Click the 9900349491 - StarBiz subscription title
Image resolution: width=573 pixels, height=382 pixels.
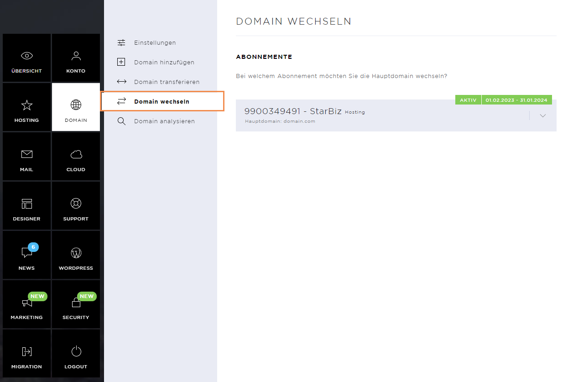pos(293,111)
